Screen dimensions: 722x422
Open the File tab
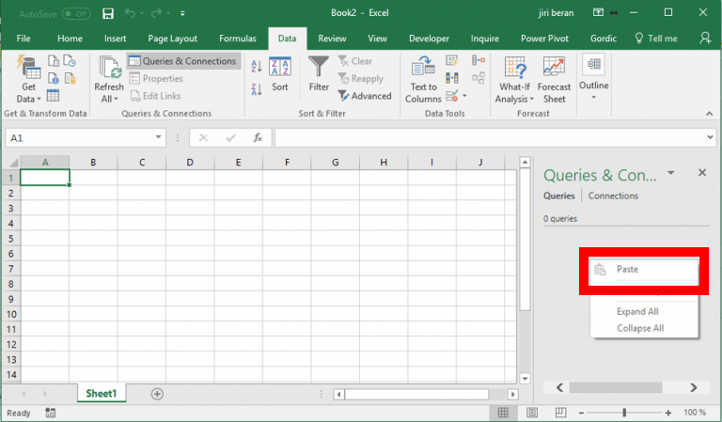click(24, 39)
